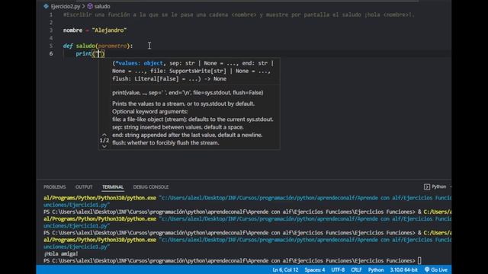The width and height of the screenshot is (488, 274).
Task: Click the parametro argument on line 5
Action: tap(112, 46)
